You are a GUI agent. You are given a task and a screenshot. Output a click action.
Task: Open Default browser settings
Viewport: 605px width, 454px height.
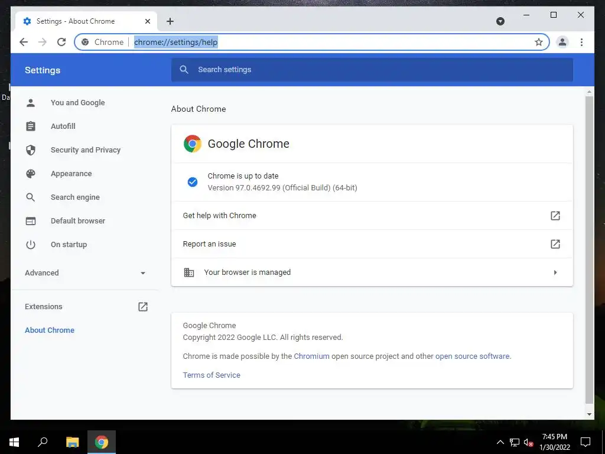[78, 221]
